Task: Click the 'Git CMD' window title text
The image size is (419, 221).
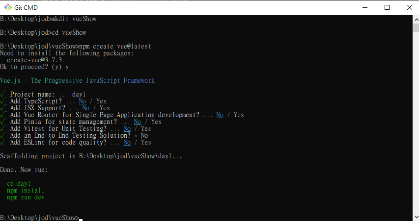Action: pyautogui.click(x=26, y=8)
